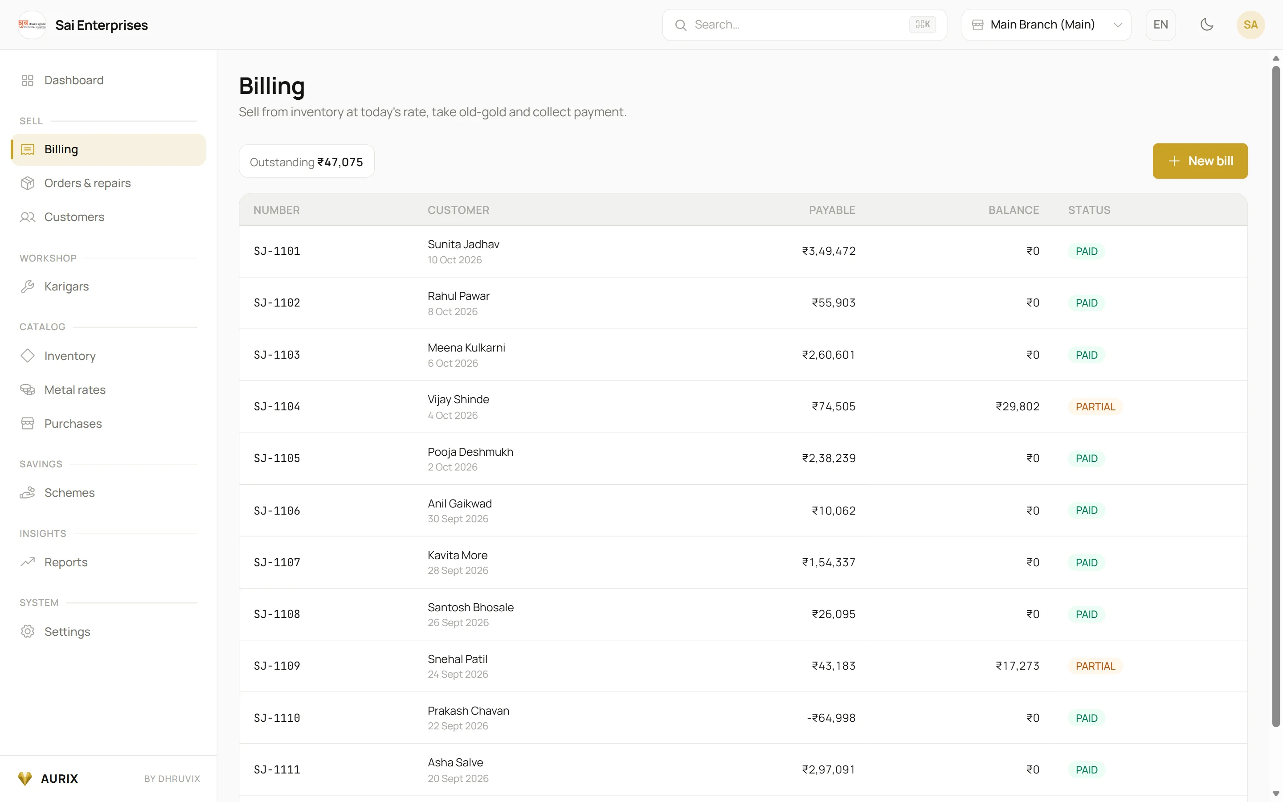Image resolution: width=1283 pixels, height=802 pixels.
Task: Select customer Kavita More
Action: [x=458, y=555]
